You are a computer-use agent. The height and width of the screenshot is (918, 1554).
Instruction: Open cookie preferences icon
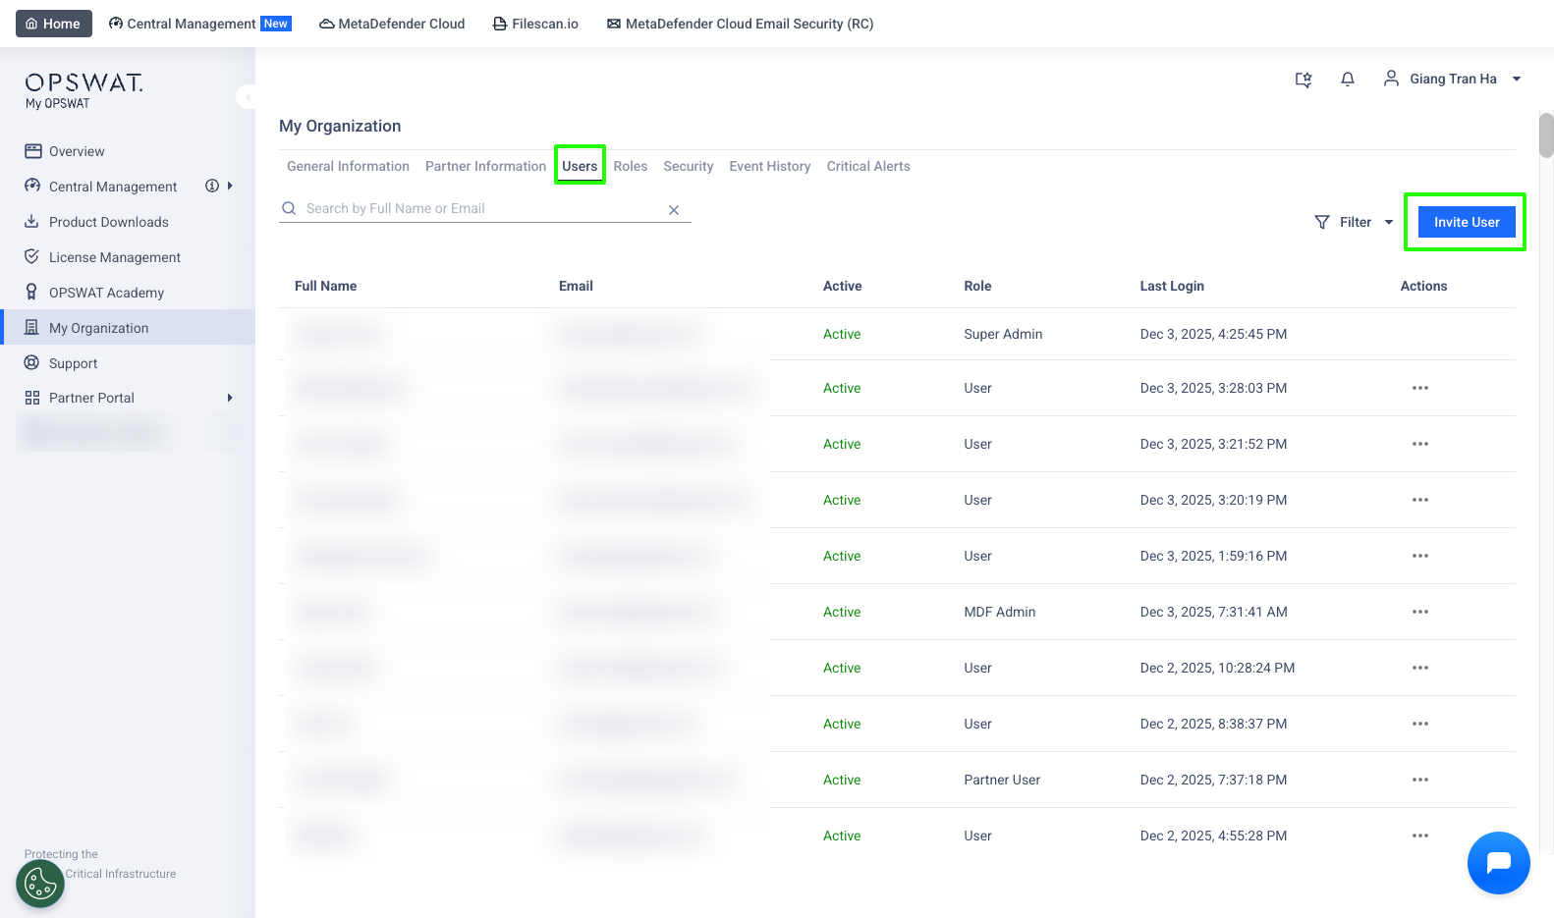click(x=40, y=884)
